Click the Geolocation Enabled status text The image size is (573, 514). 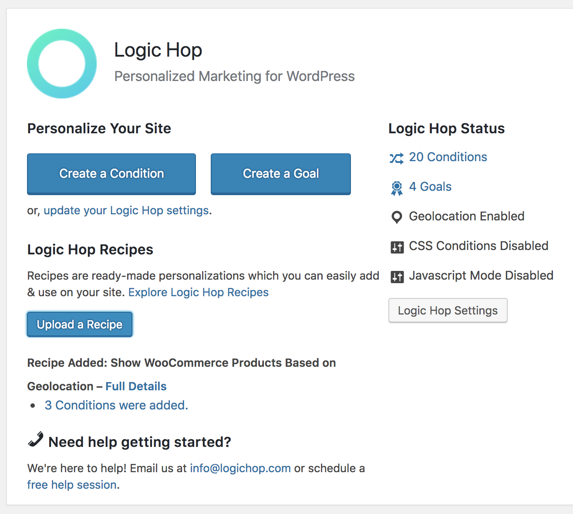tap(467, 216)
